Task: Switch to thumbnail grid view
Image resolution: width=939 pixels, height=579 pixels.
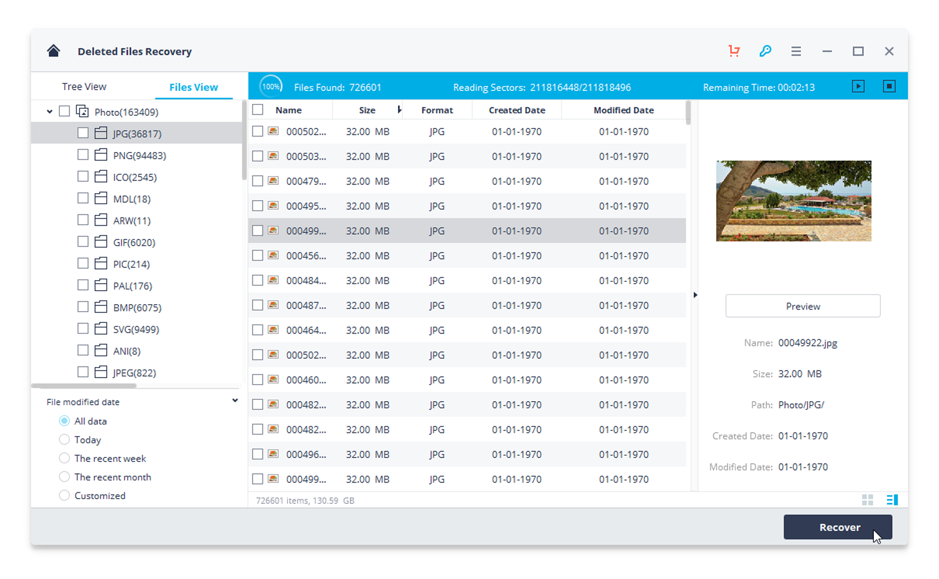Action: pyautogui.click(x=868, y=500)
